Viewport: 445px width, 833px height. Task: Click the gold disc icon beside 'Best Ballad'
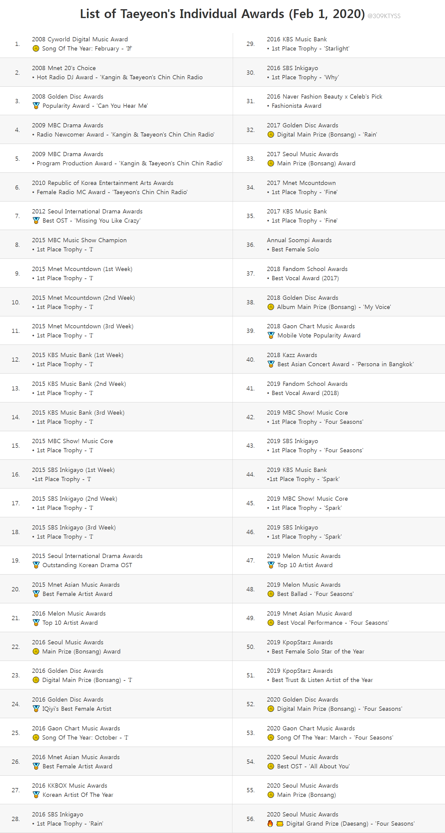tap(271, 594)
